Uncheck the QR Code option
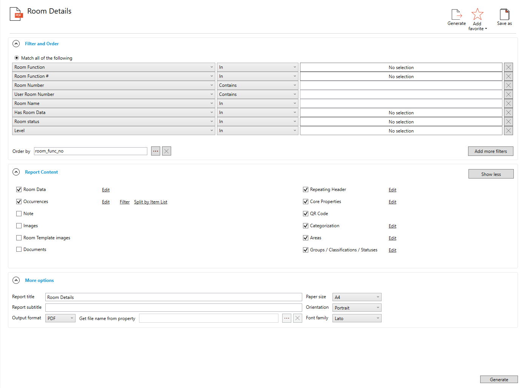The width and height of the screenshot is (524, 388). (306, 214)
